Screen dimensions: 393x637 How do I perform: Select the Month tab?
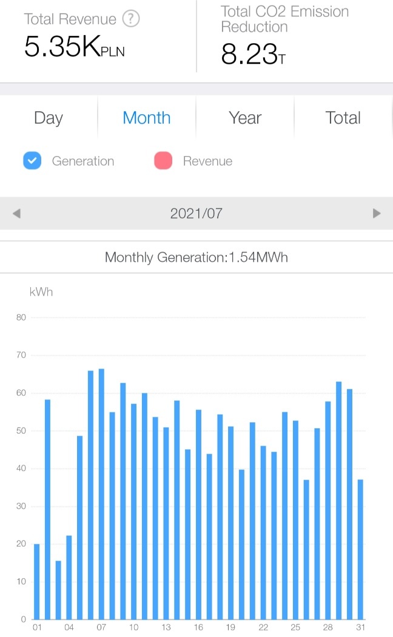[146, 118]
